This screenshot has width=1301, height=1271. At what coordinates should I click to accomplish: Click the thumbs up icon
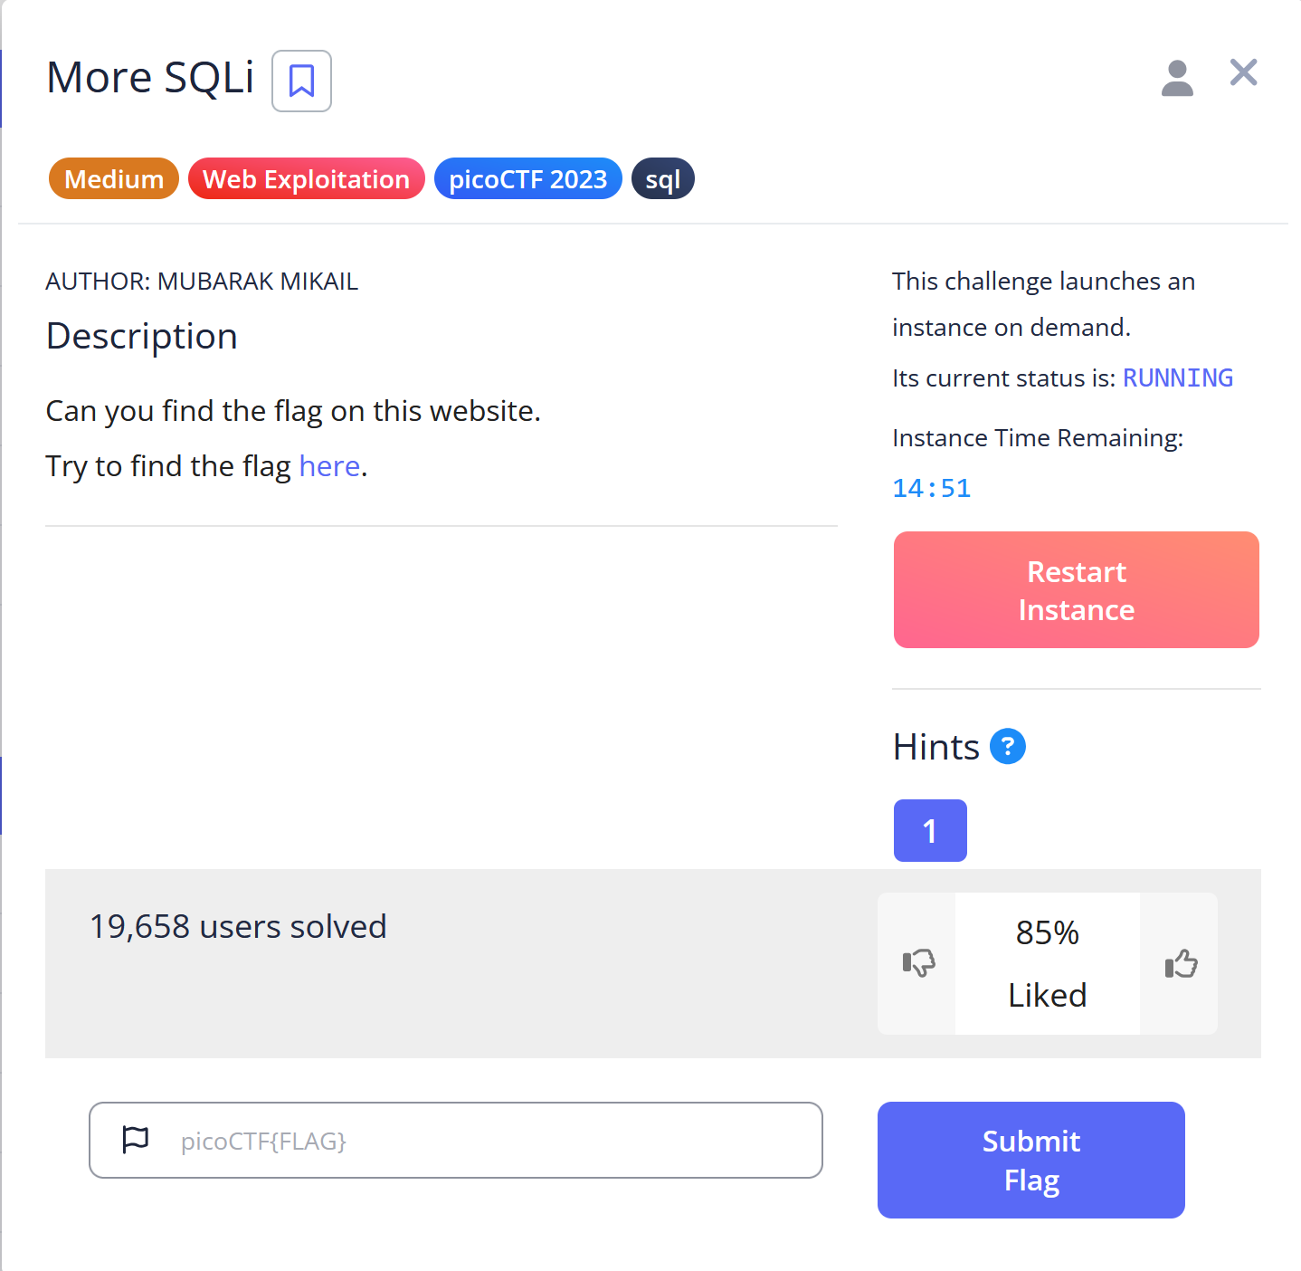point(1181,963)
